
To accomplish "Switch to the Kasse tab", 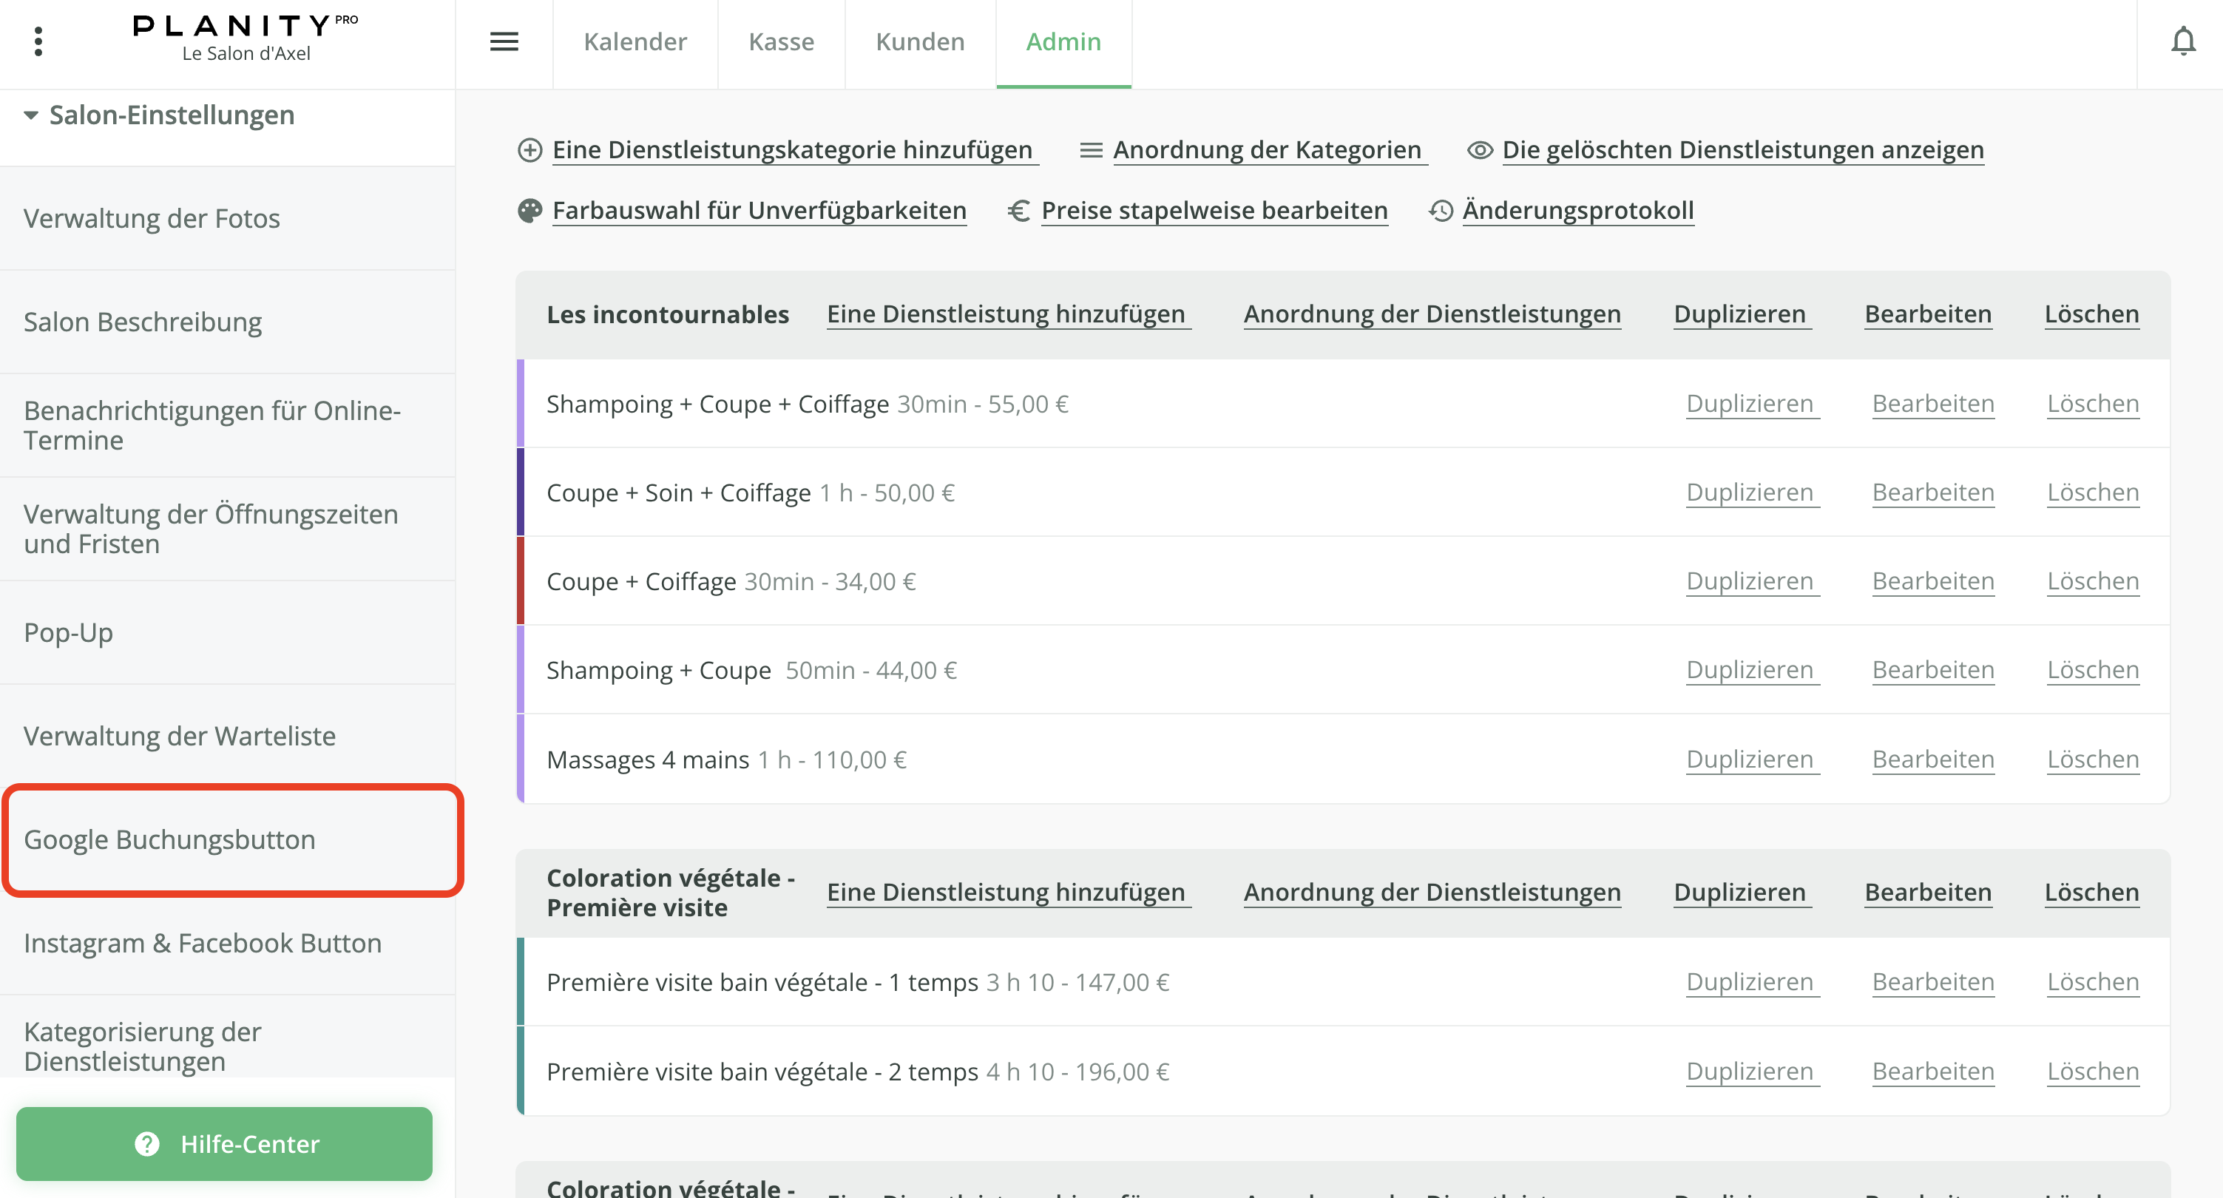I will click(780, 41).
